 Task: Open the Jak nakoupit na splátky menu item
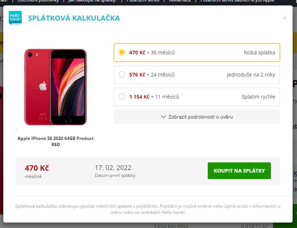92,1
